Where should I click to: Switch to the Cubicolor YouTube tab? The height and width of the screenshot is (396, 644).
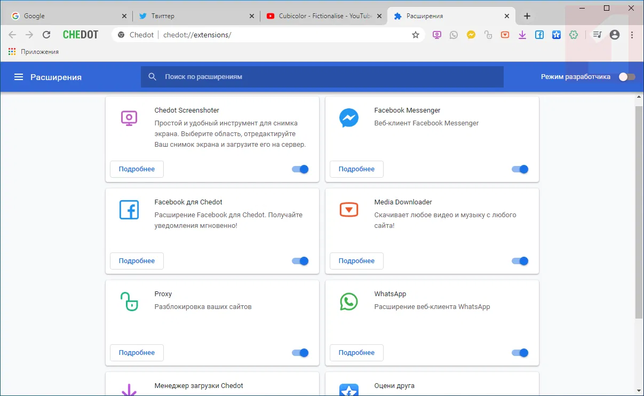tap(324, 16)
